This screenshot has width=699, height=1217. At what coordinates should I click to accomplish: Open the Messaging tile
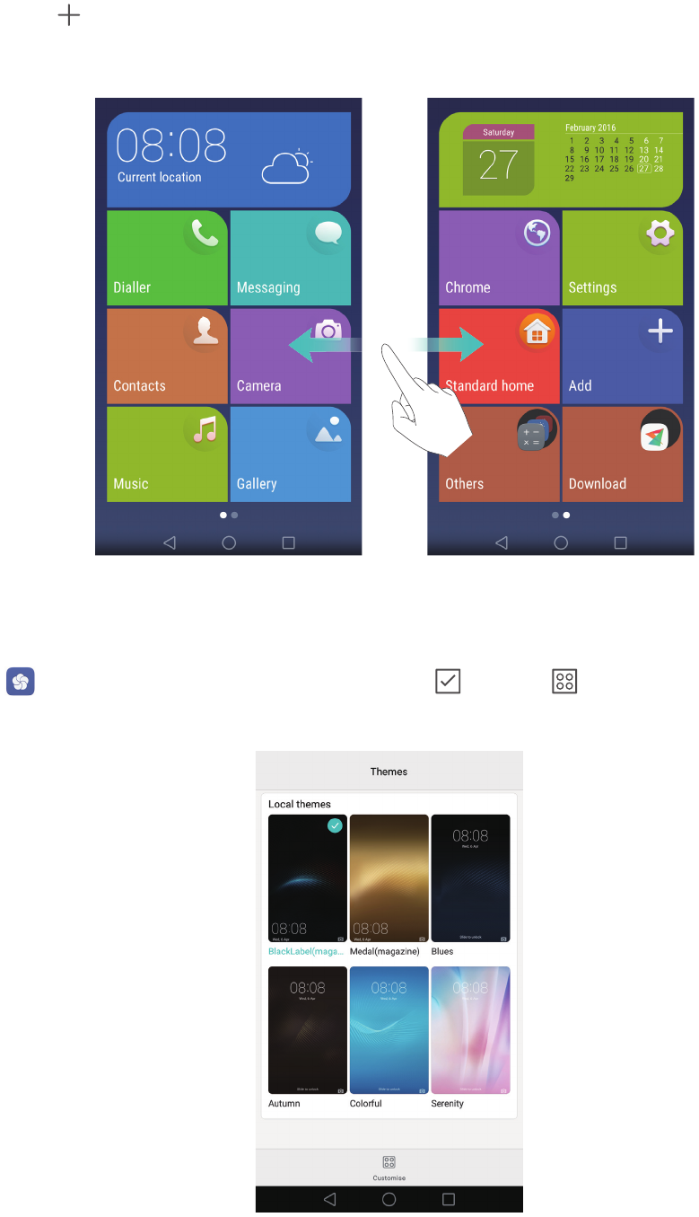click(291, 258)
